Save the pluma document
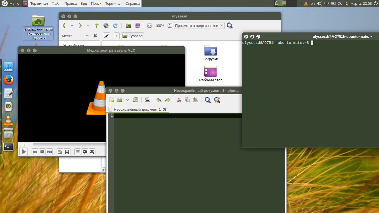This screenshot has width=379, height=213. click(136, 100)
